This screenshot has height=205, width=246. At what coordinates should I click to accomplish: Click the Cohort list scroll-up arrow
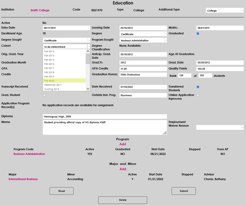(x=88, y=51)
